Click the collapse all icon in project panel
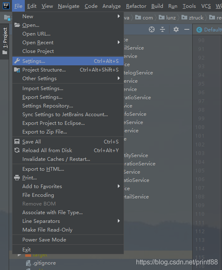The width and height of the screenshot is (222, 270). [162, 29]
